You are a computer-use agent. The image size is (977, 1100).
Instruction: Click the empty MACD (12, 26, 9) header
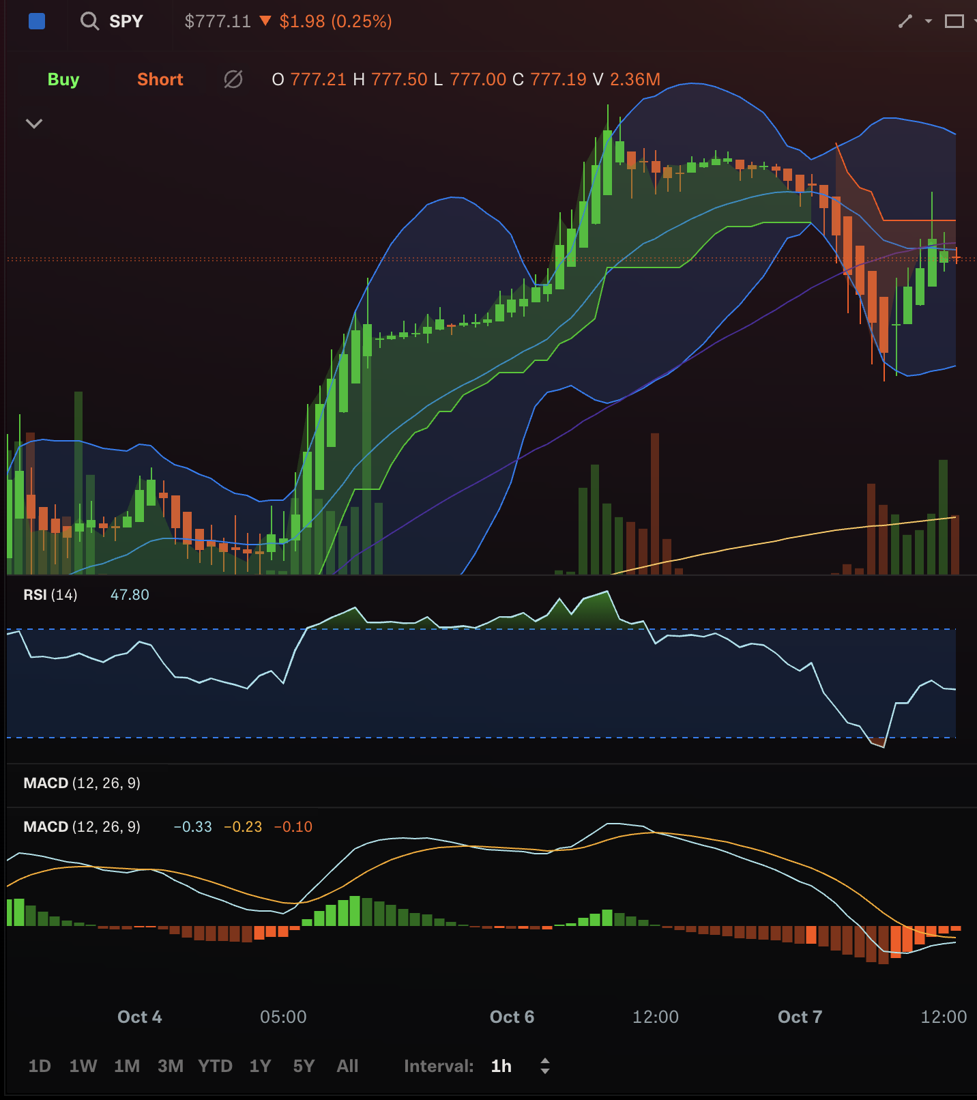(82, 783)
